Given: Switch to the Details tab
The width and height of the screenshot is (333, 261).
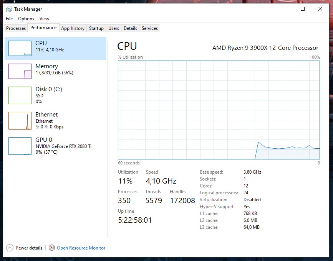Looking at the screenshot, I should point(131,28).
